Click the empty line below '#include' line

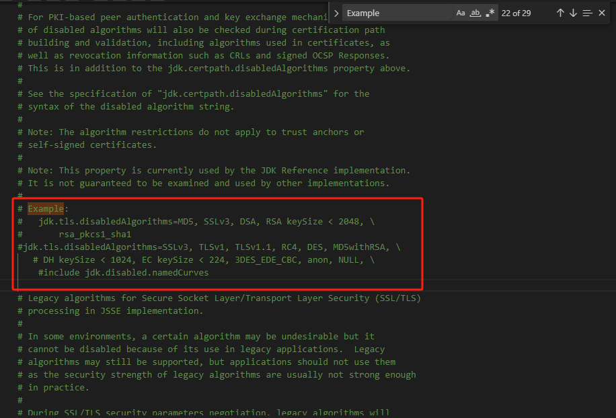(x=202, y=285)
